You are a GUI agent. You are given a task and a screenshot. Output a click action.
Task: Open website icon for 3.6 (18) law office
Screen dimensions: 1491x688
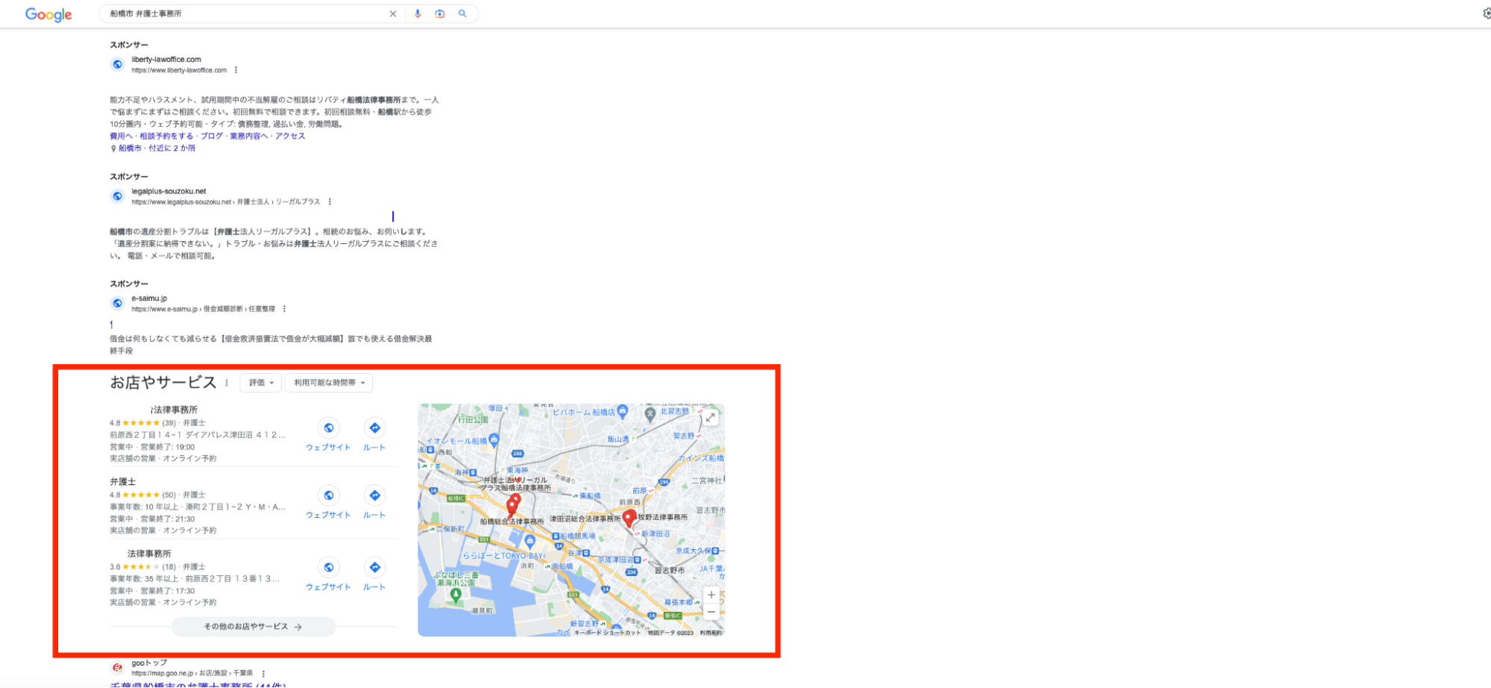(328, 567)
